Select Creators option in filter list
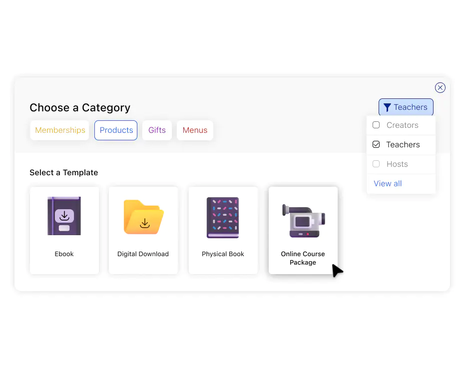Viewport: 463px width, 368px height. point(401,125)
